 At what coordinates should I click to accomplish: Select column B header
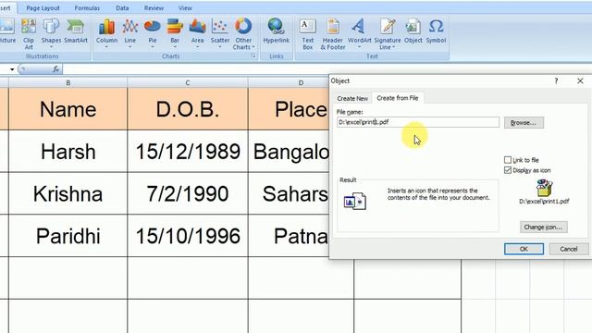68,82
